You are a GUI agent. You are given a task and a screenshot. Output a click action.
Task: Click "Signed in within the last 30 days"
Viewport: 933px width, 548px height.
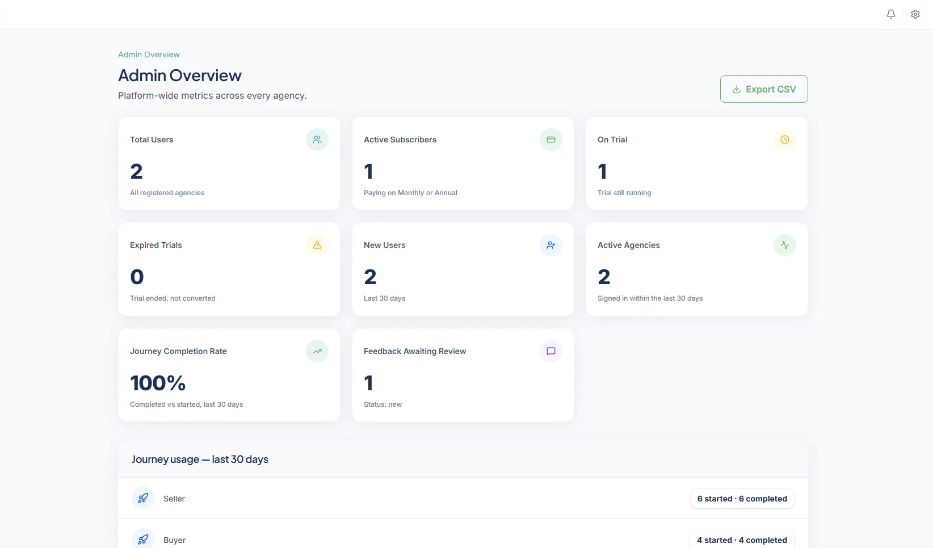[650, 298]
